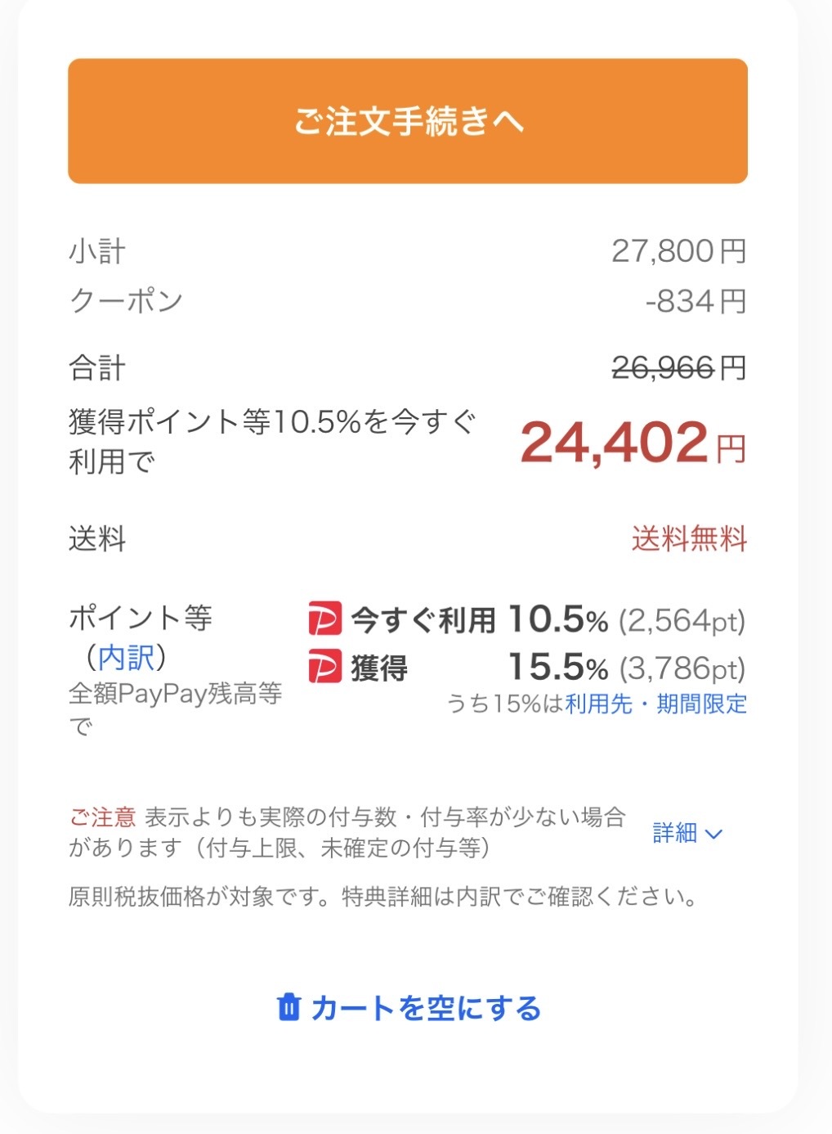The height and width of the screenshot is (1134, 832).
Task: Click the 全額PayPay残高等で caption
Action: (x=175, y=694)
